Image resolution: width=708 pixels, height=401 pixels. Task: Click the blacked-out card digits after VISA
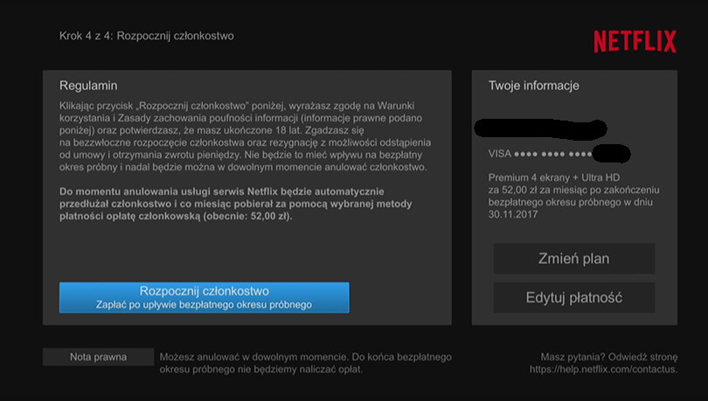(611, 155)
